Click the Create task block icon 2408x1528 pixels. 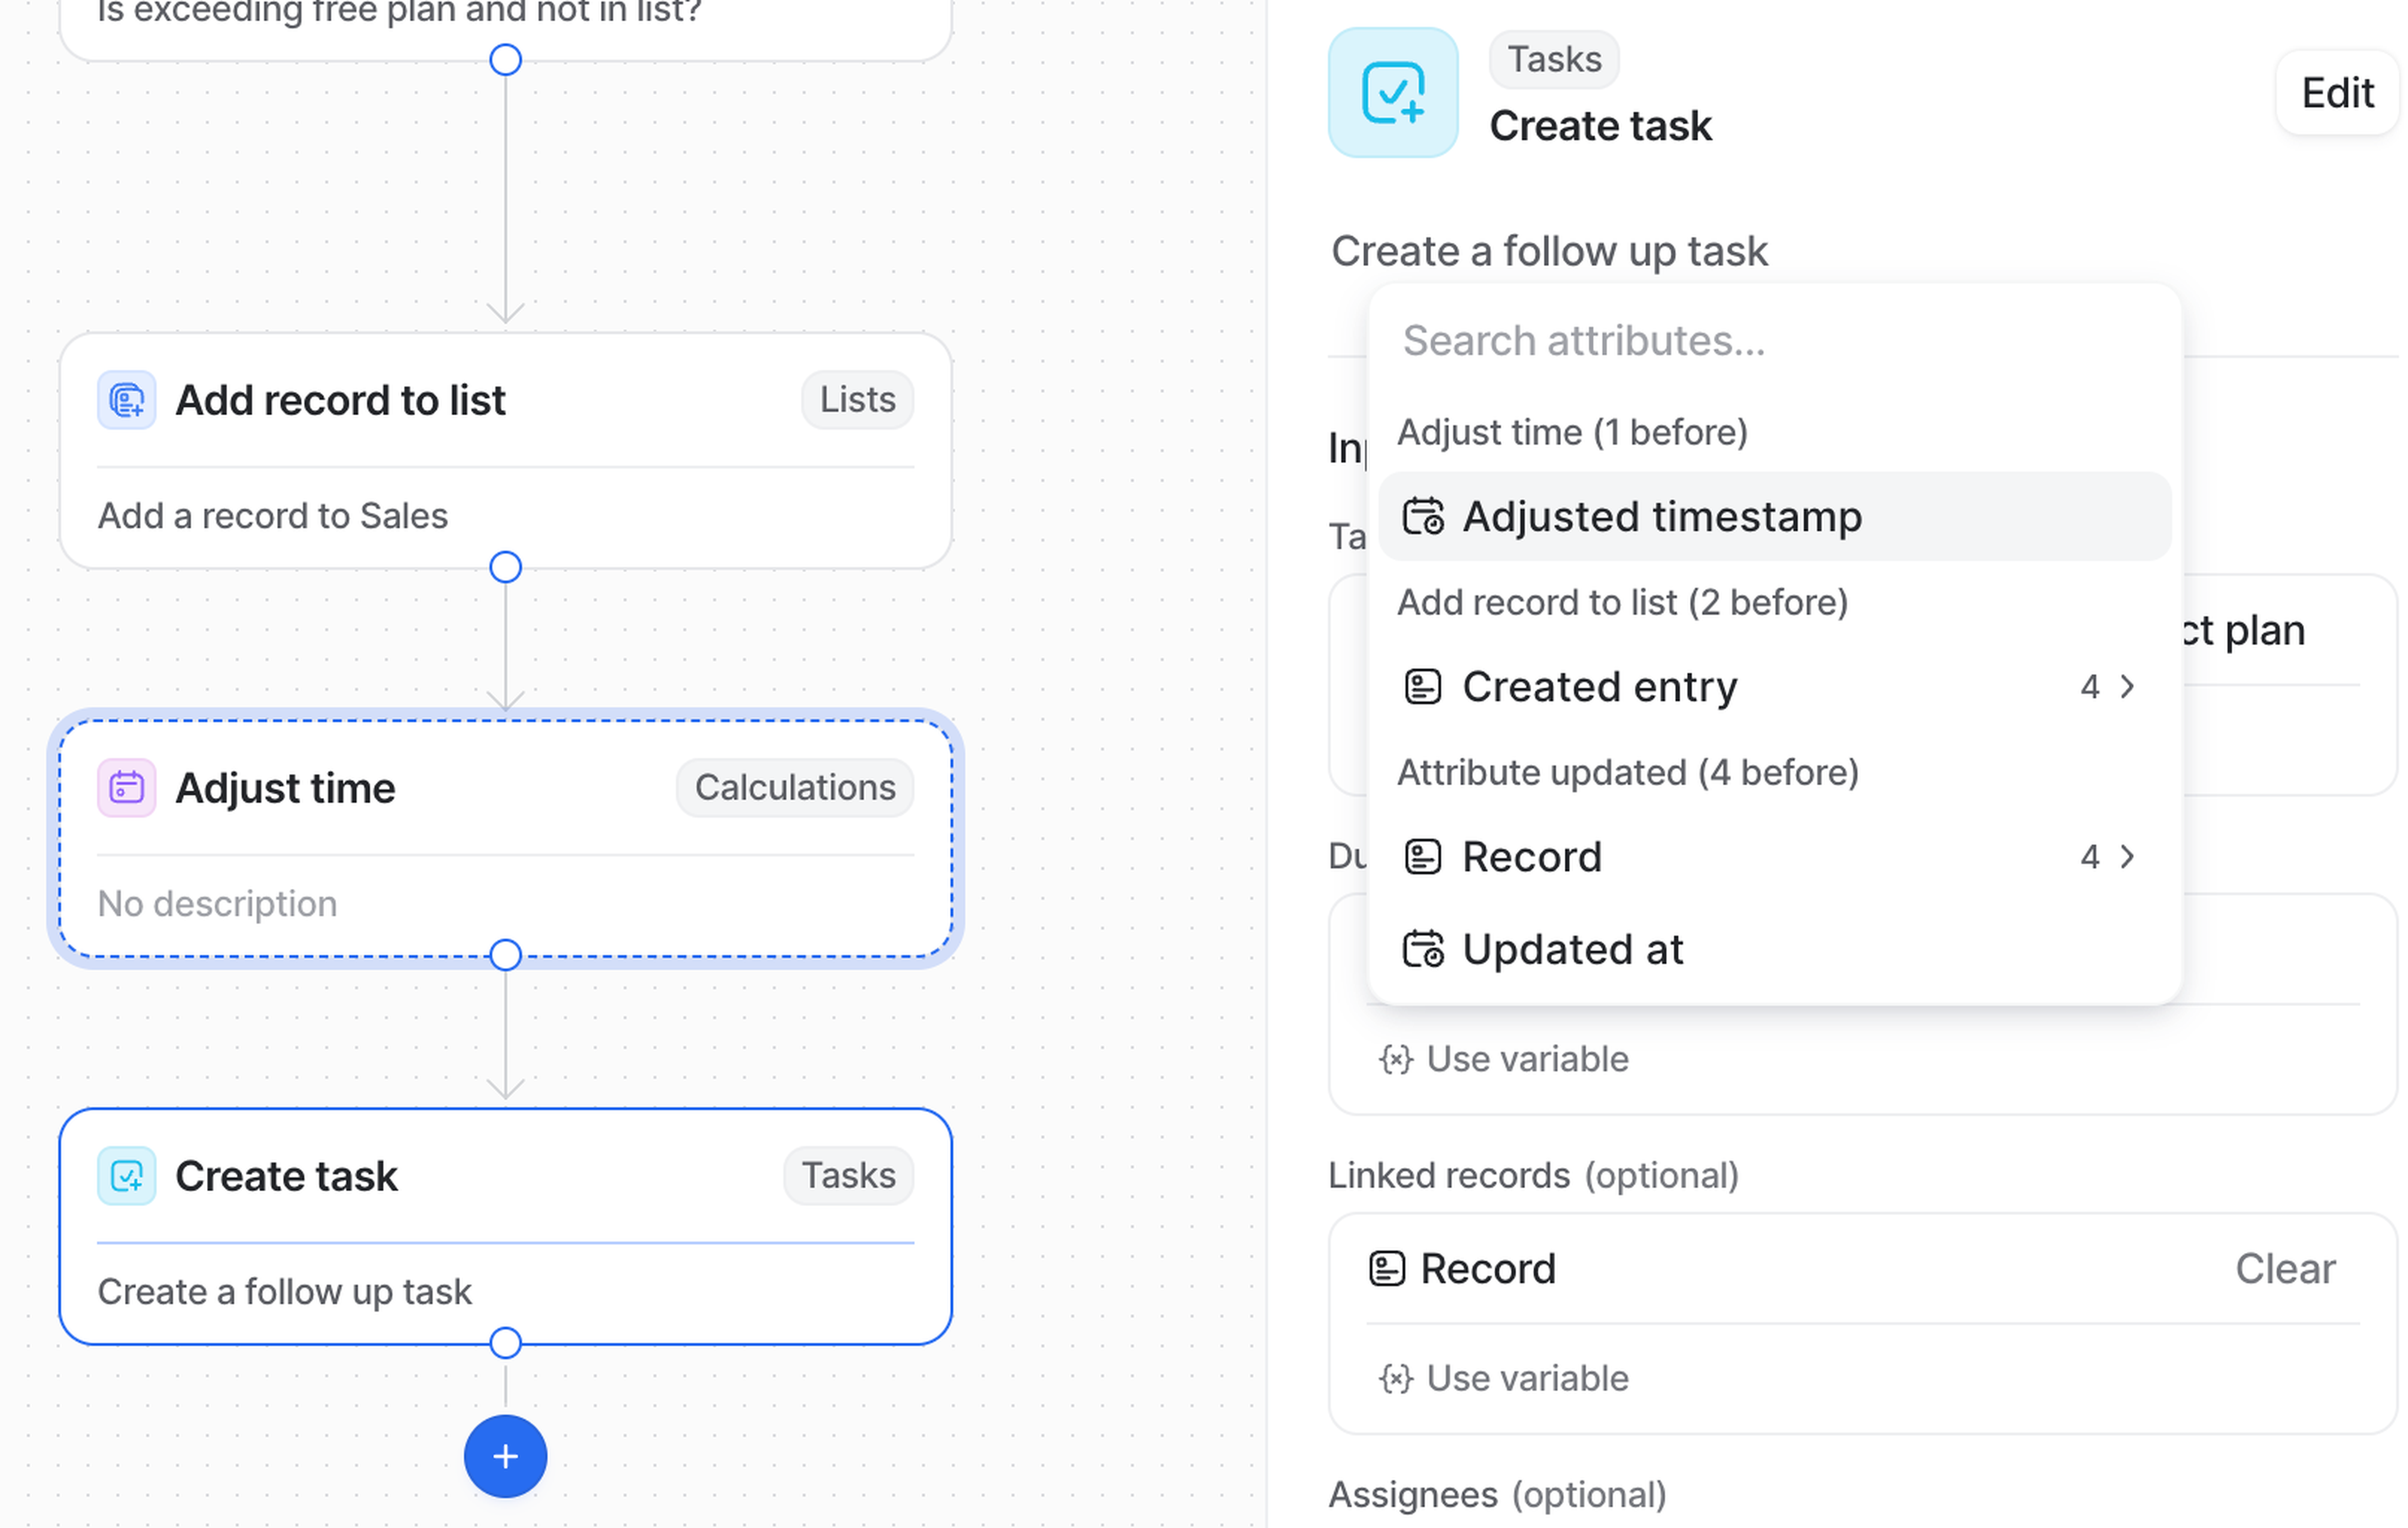click(x=126, y=1176)
